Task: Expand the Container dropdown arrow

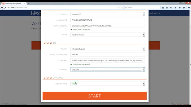Action: pos(144,69)
